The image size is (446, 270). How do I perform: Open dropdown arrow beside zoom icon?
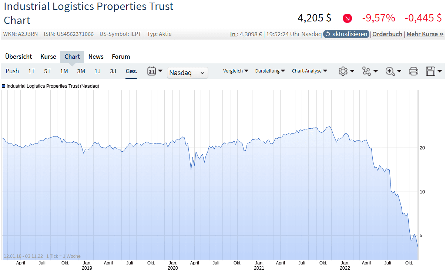[399, 71]
